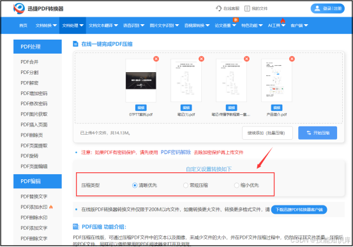Click the PDF处理 sidebar header

click(38, 47)
